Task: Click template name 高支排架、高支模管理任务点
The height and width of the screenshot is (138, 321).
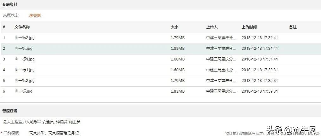Action: pos(54,133)
